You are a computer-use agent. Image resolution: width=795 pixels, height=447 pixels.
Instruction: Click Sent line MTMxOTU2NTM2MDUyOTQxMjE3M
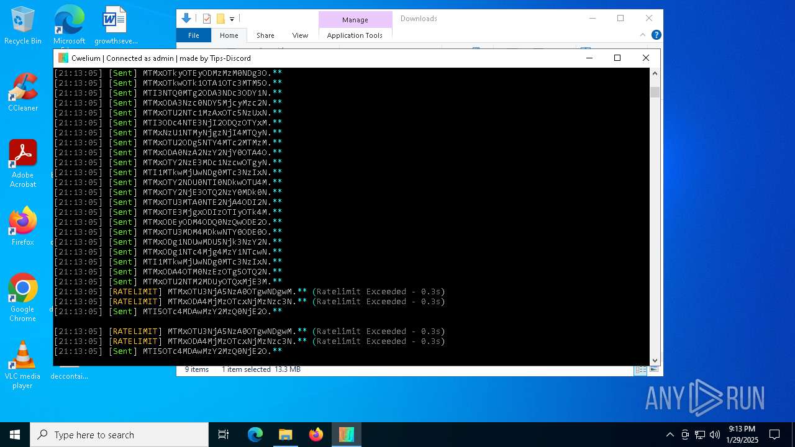click(168, 282)
